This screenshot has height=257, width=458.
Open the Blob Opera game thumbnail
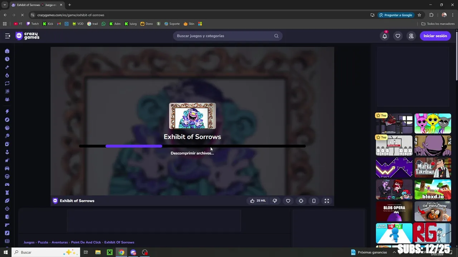(x=394, y=211)
